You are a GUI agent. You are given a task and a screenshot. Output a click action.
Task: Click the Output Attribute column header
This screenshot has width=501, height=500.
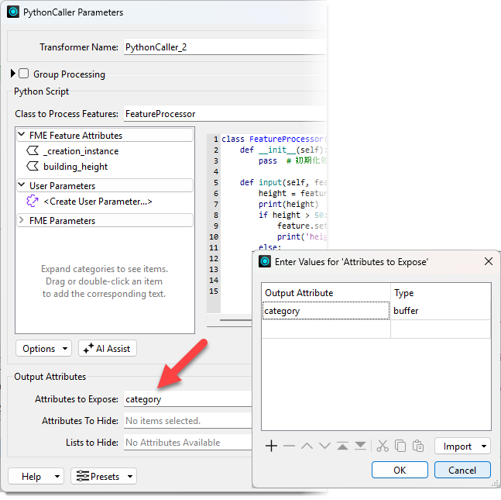326,293
